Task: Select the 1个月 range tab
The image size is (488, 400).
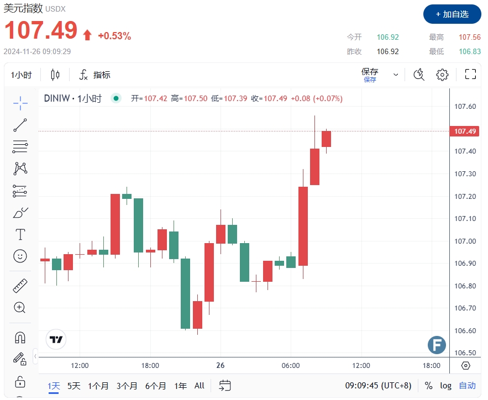Action: pos(98,386)
